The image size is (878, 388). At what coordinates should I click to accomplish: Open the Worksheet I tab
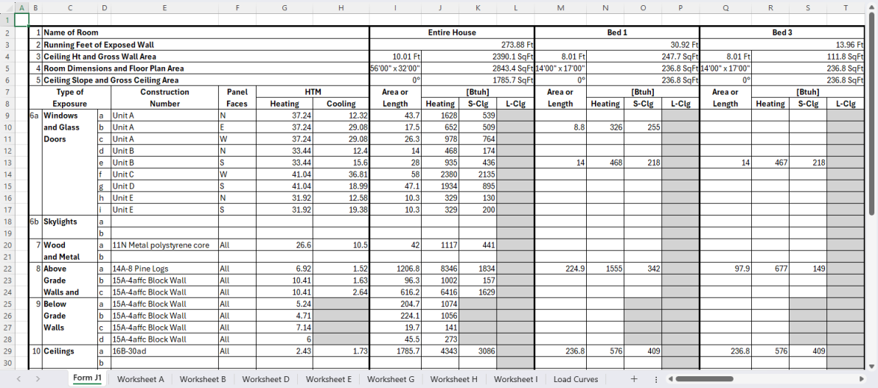pyautogui.click(x=516, y=379)
